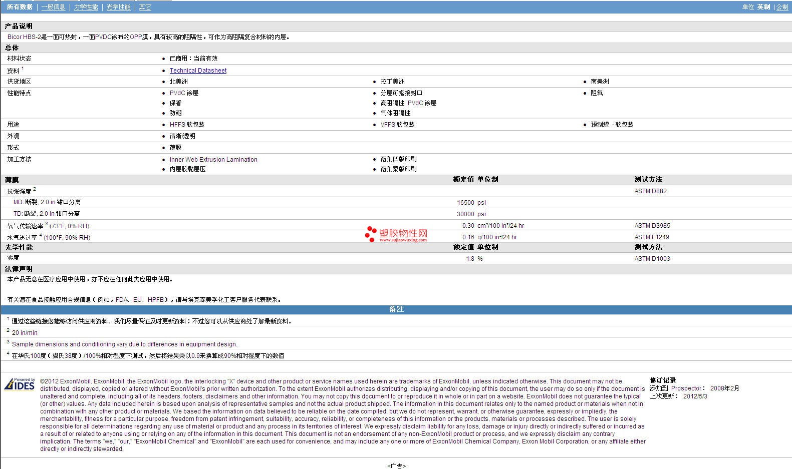Click the 塑胶物性网 watermark text

pos(403,234)
